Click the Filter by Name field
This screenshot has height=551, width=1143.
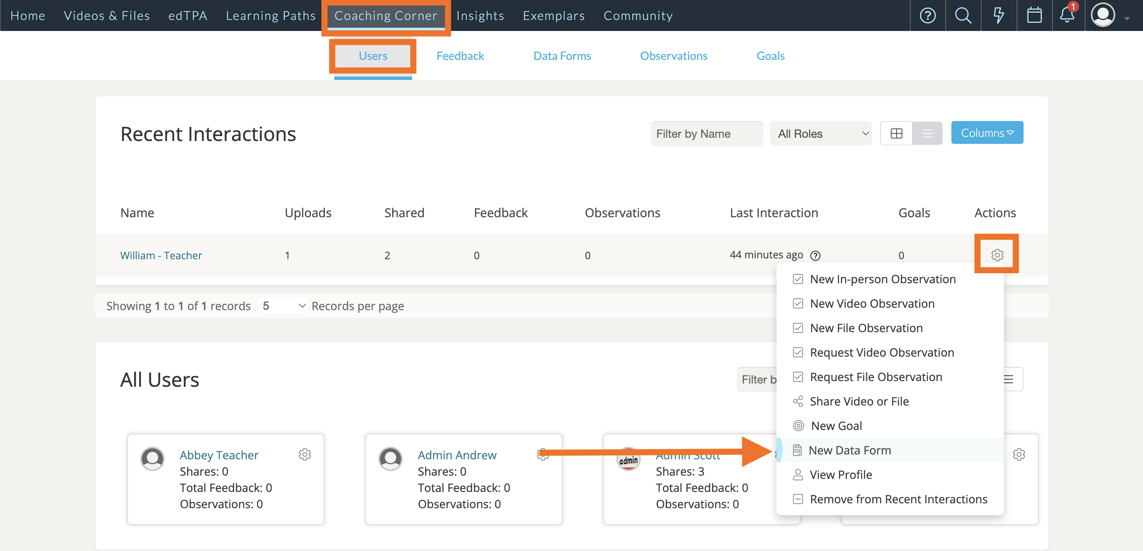(706, 134)
